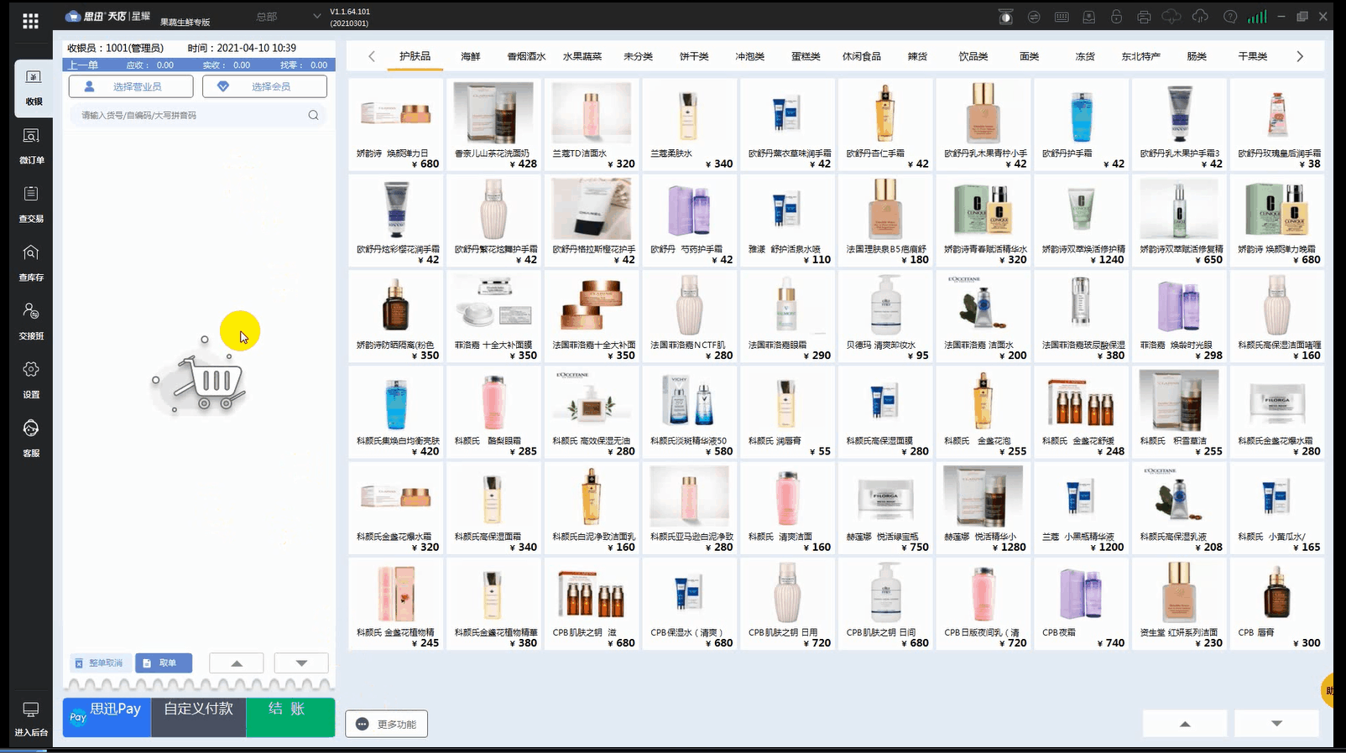Click the cash drawer icon in title bar

1089,17
